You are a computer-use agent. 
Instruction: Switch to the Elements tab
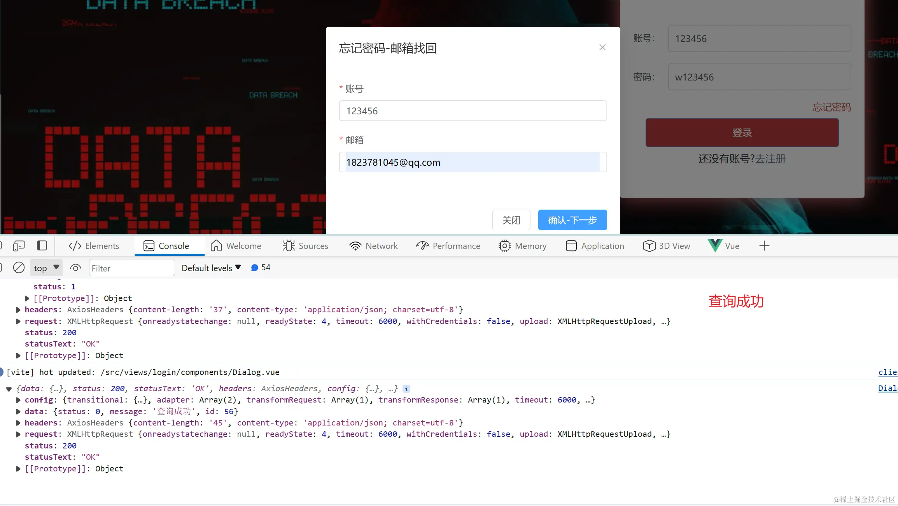click(94, 246)
